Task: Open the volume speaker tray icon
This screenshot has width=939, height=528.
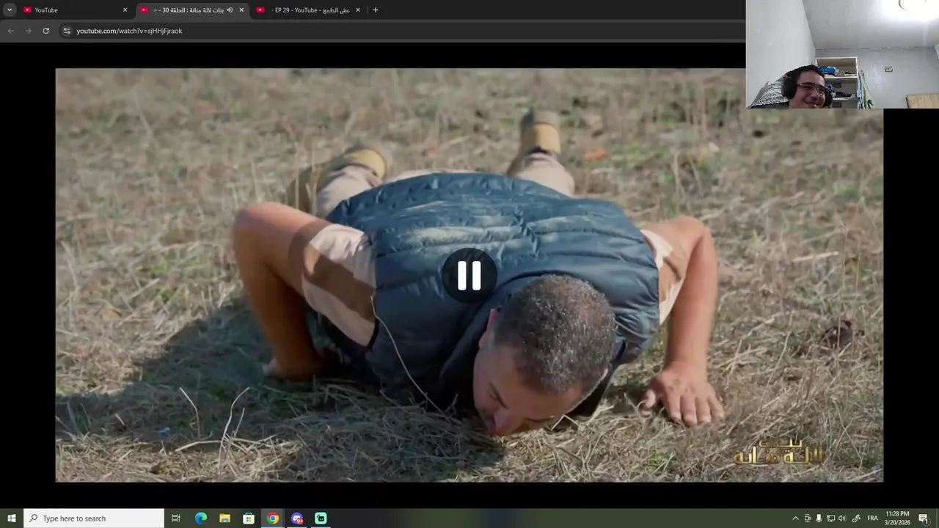Action: point(842,518)
